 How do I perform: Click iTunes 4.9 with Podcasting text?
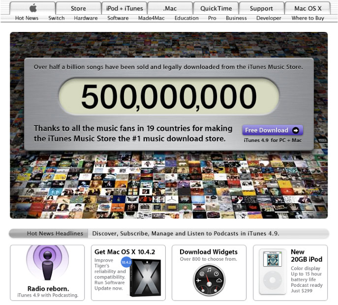coord(48,295)
